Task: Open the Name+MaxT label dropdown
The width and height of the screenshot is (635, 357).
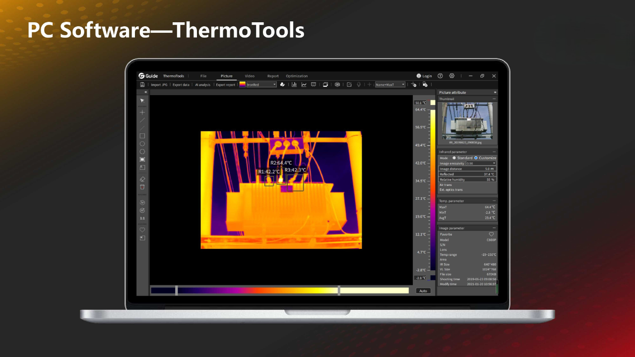Action: (x=390, y=85)
